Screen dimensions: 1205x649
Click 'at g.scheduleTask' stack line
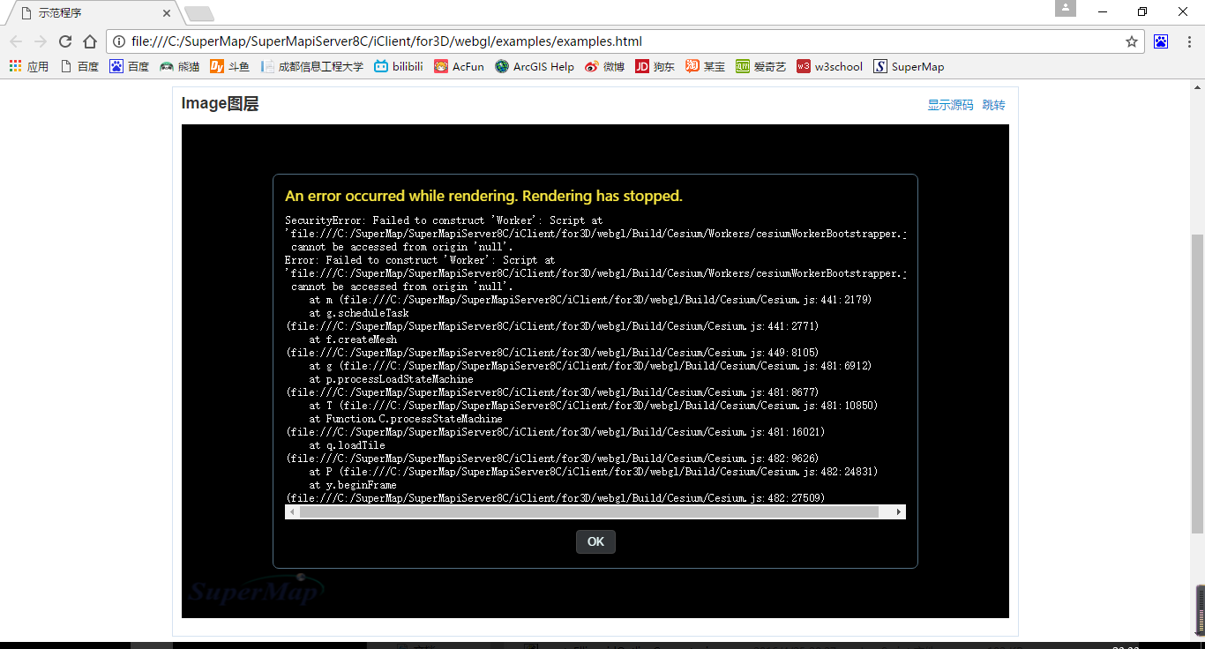(359, 313)
